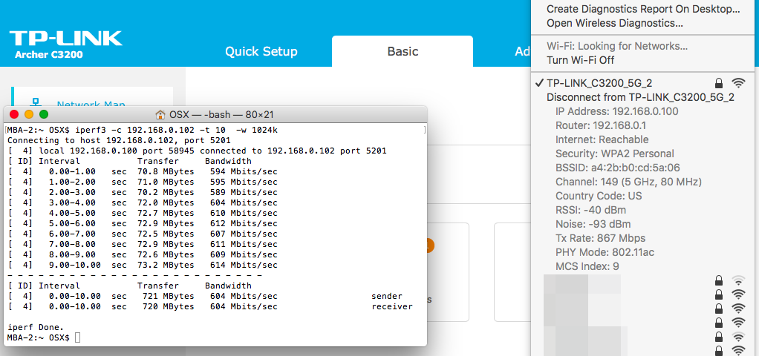759x356 pixels.
Task: Switch to the Quick Setup tab
Action: (x=261, y=51)
